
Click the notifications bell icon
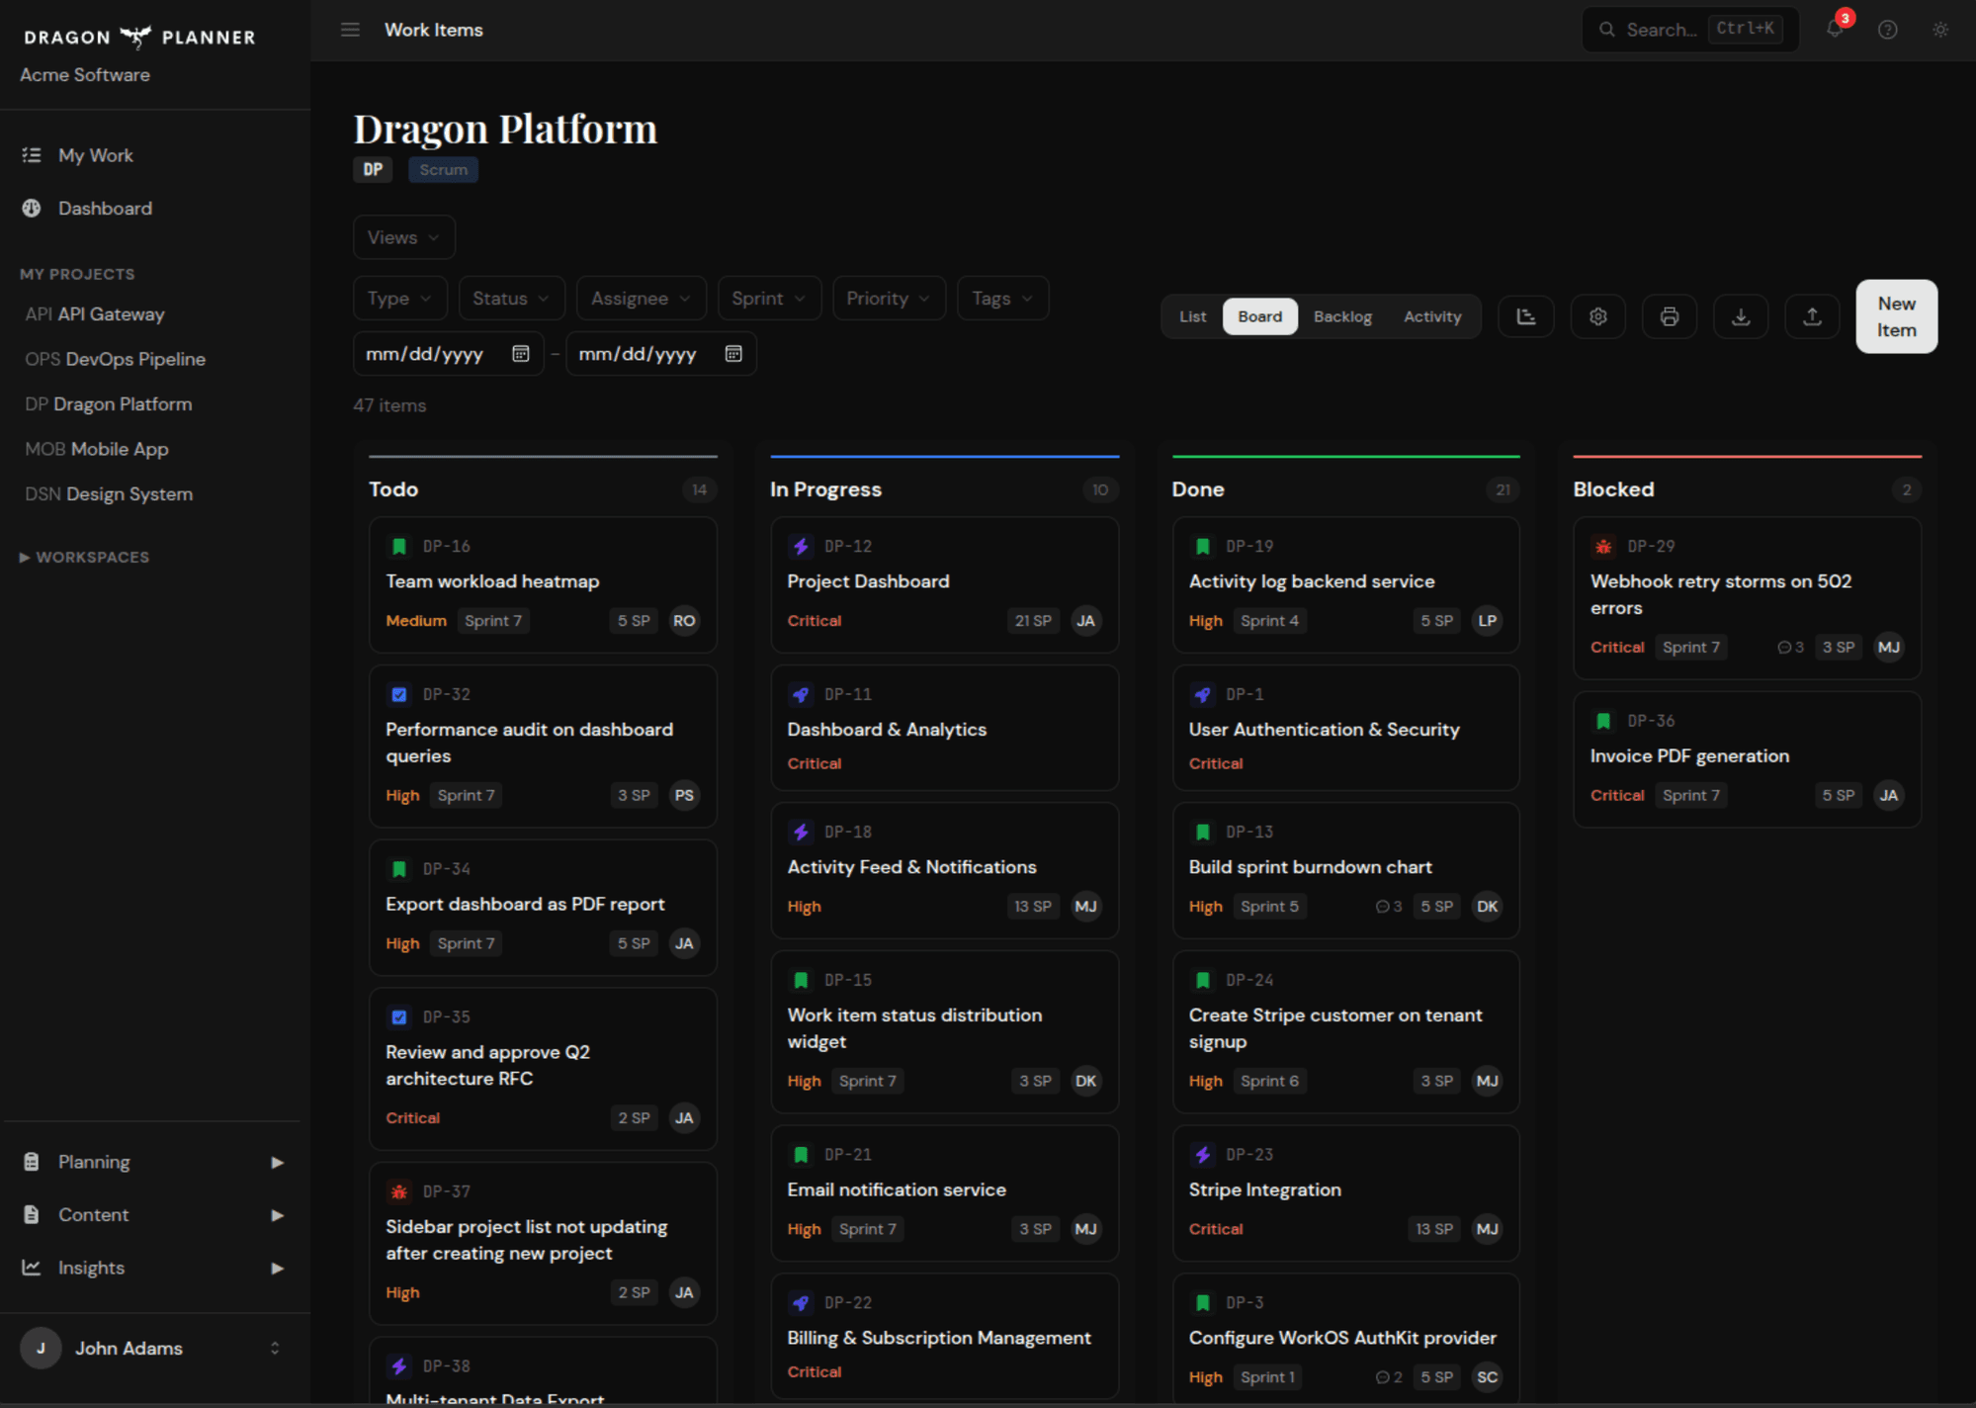pyautogui.click(x=1834, y=30)
